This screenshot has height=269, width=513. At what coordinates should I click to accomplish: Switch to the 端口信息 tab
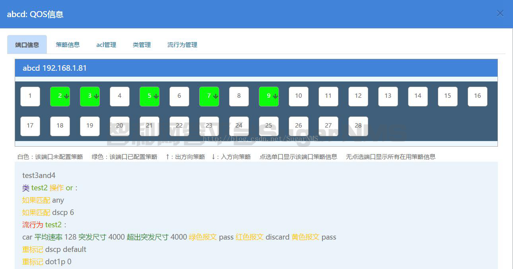tap(27, 45)
